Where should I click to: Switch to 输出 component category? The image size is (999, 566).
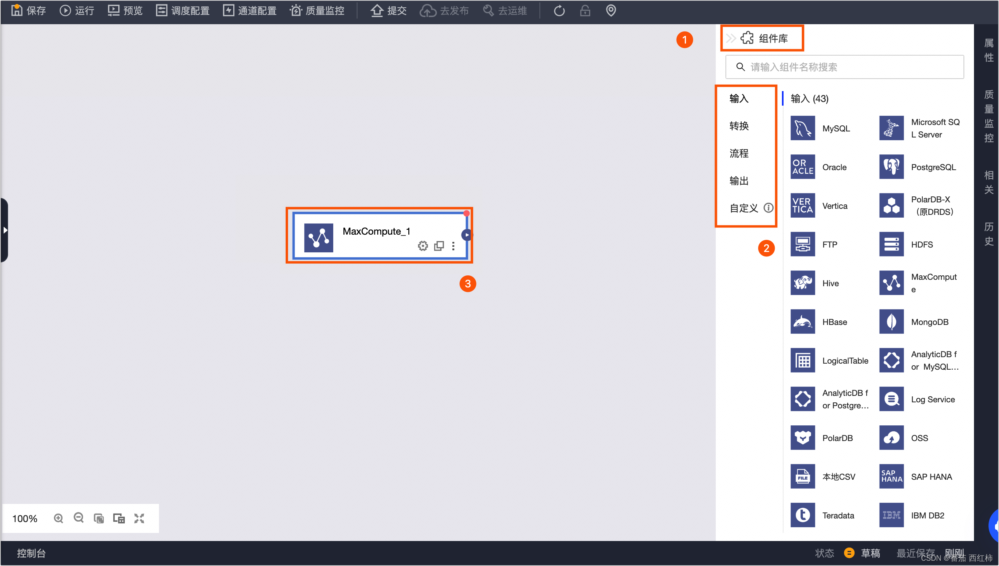coord(739,181)
